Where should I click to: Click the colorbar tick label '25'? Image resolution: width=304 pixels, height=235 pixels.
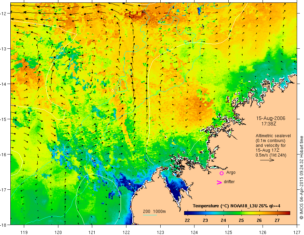(241, 220)
